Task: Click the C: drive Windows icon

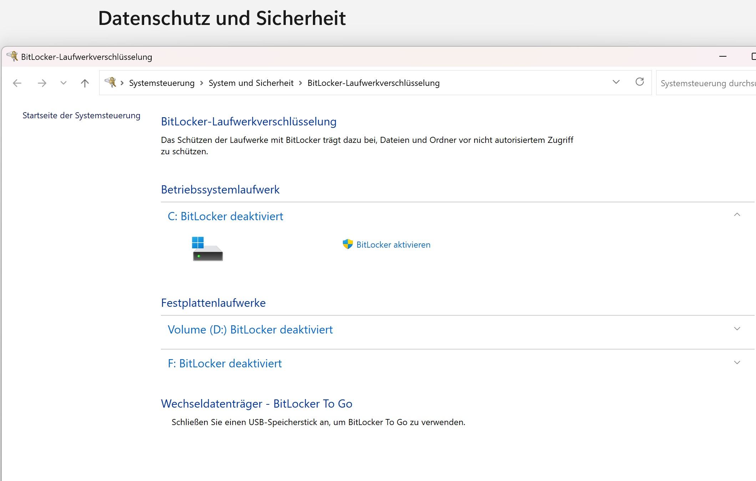Action: tap(207, 249)
